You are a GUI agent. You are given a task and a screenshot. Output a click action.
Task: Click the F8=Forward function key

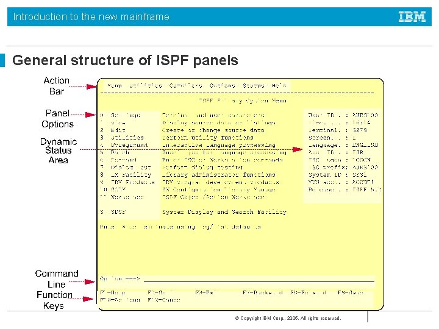pos(309,292)
